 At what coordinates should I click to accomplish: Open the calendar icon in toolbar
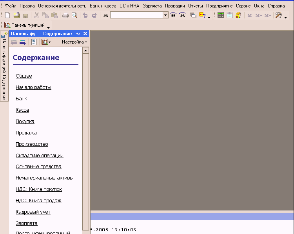(x=230, y=15)
